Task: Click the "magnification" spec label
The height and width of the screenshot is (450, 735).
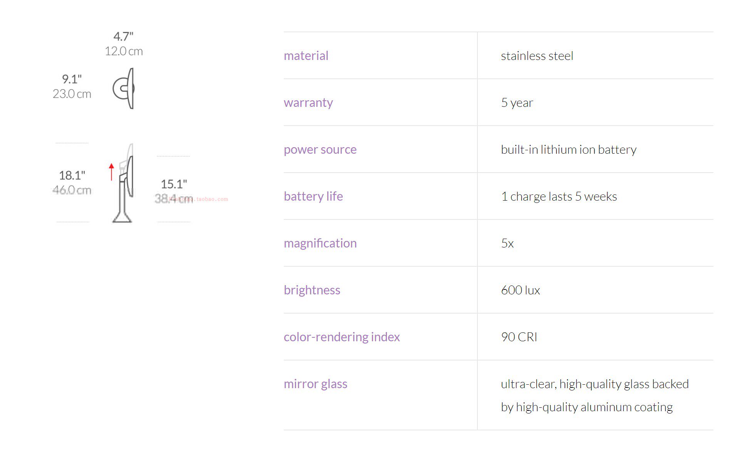Action: [x=320, y=243]
